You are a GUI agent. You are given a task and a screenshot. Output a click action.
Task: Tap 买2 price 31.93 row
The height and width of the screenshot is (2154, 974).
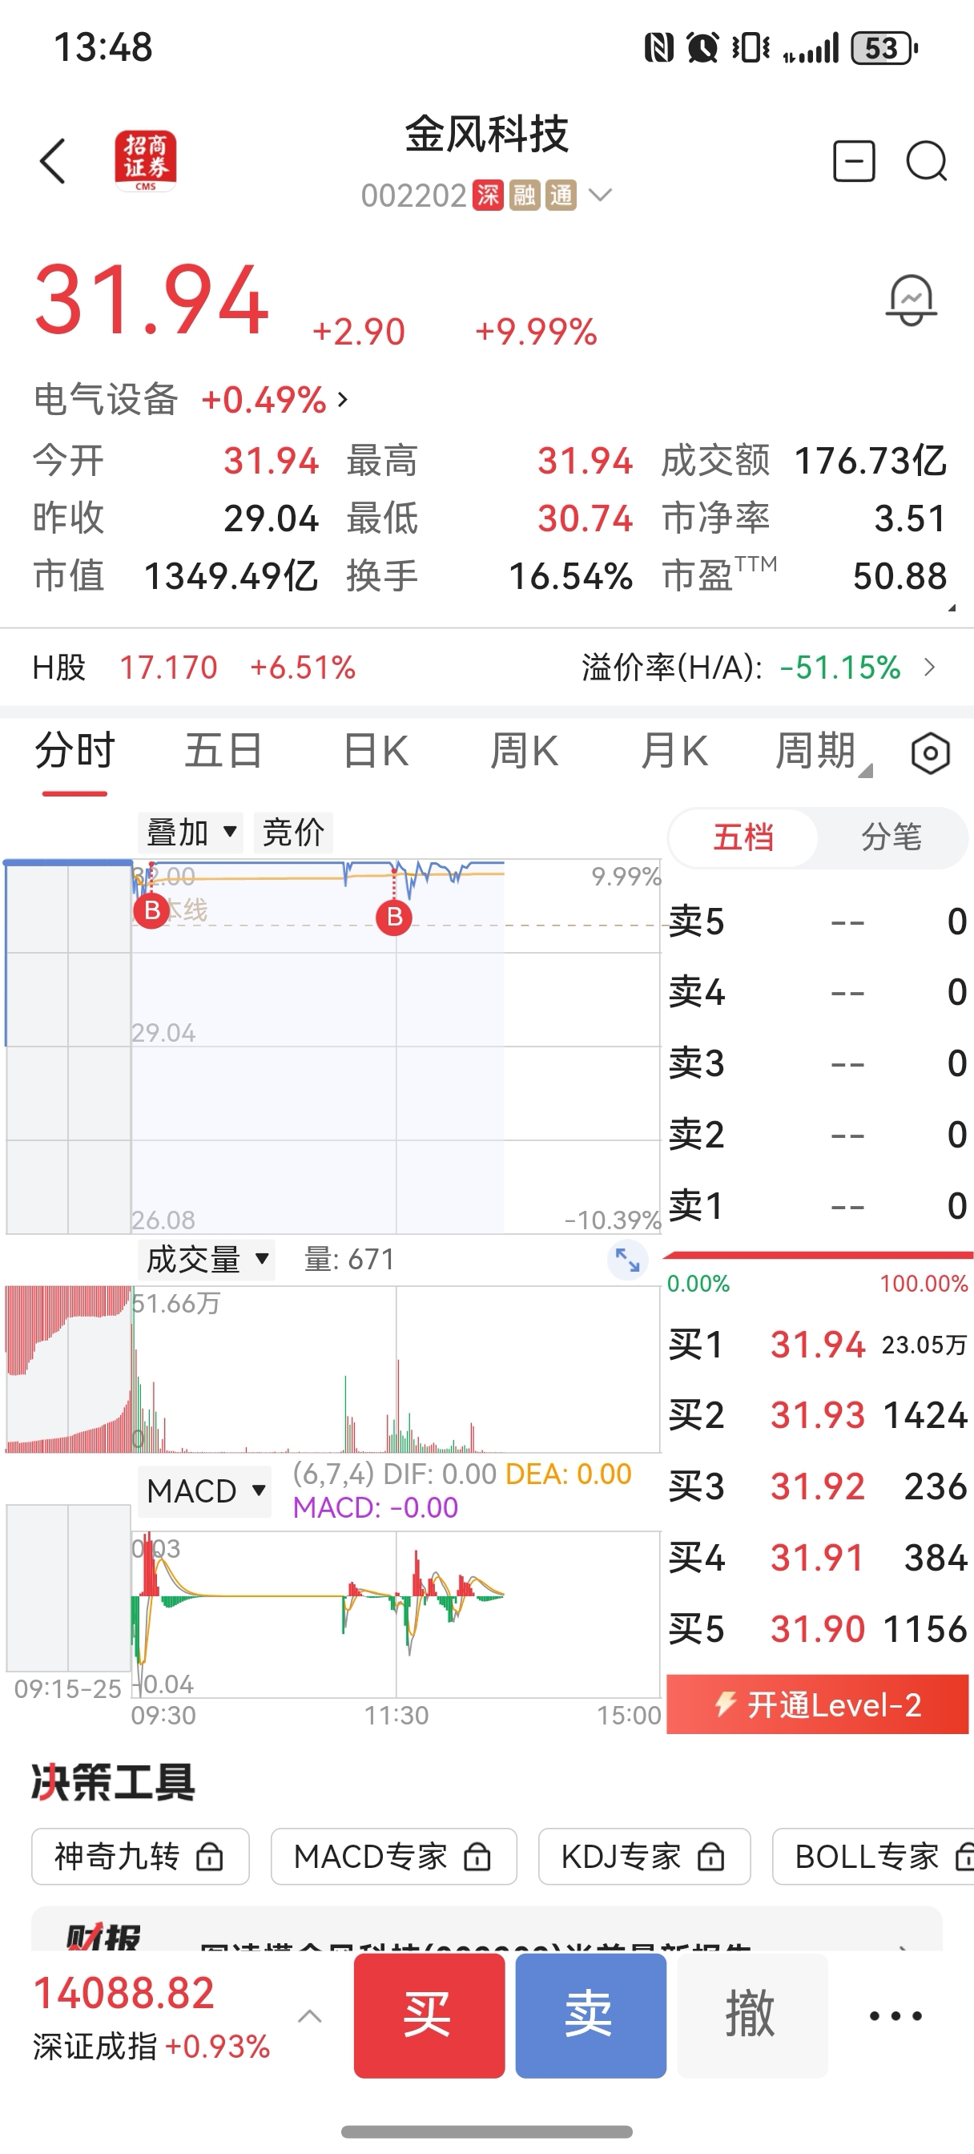click(x=818, y=1415)
